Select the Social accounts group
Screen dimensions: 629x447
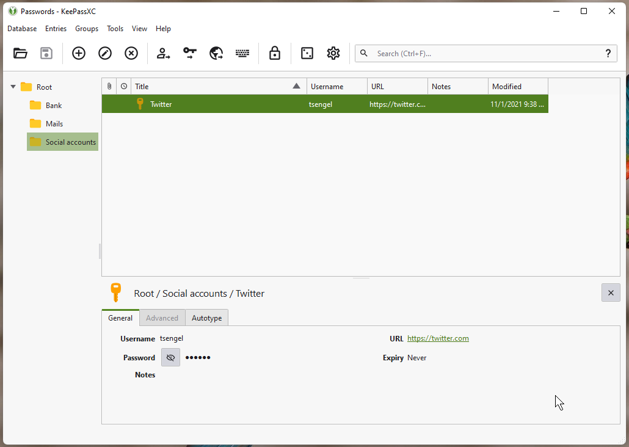62,142
